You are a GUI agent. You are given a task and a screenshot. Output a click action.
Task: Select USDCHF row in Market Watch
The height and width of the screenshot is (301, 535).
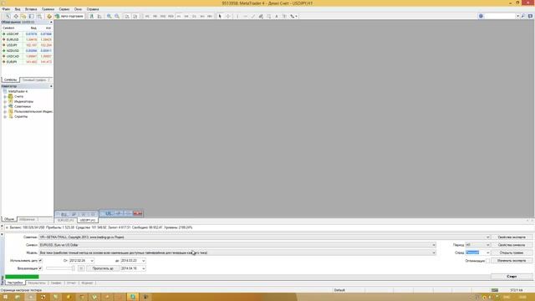click(27, 34)
